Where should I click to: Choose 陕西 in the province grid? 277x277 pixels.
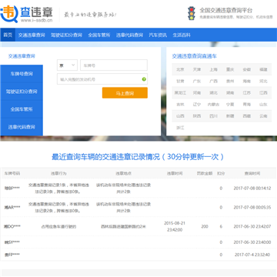pyautogui.click(x=197, y=116)
